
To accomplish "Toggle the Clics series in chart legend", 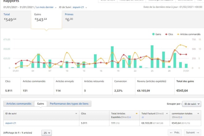I will coord(169,34).
